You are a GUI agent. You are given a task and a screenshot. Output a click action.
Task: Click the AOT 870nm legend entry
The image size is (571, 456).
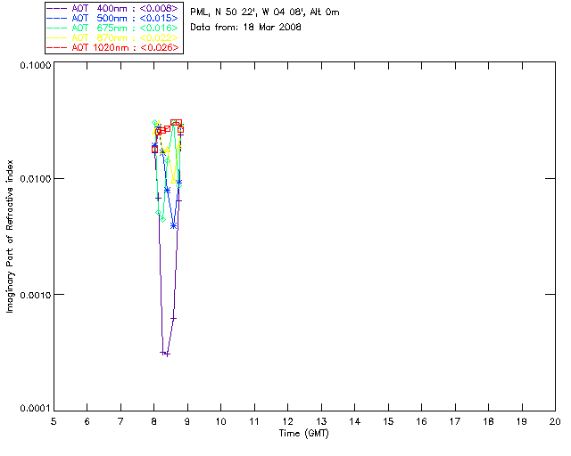tap(113, 37)
